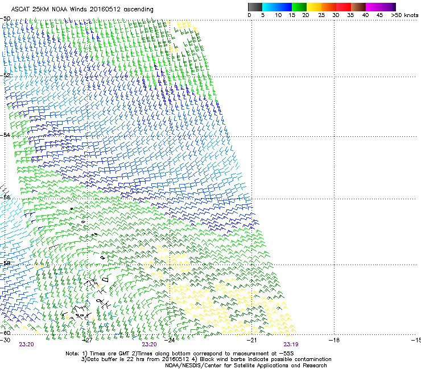
Task: Click the '-54' latitude axis label
Action: click(5, 135)
